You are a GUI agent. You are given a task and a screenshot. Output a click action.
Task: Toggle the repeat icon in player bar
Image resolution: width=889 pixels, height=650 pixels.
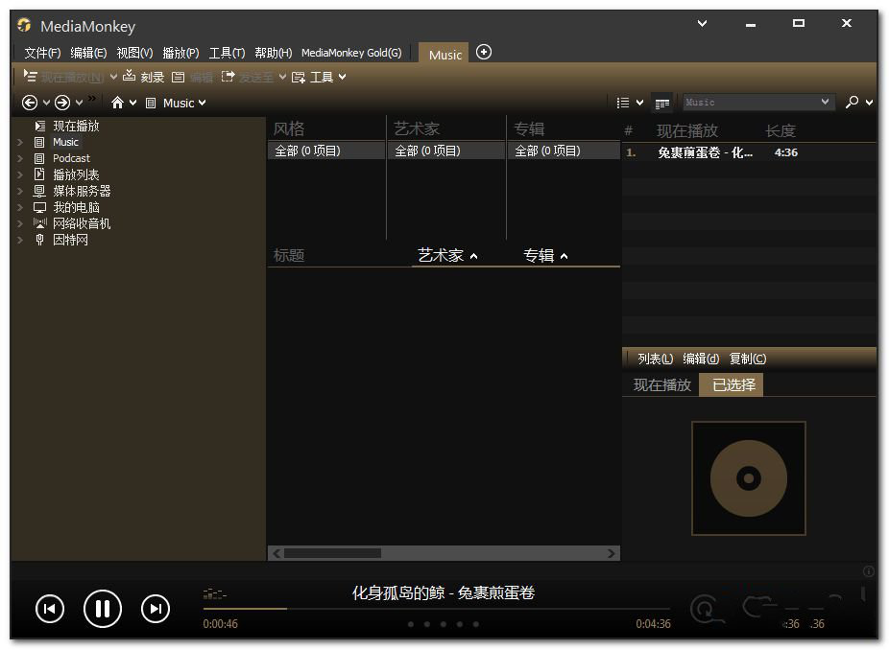[706, 610]
